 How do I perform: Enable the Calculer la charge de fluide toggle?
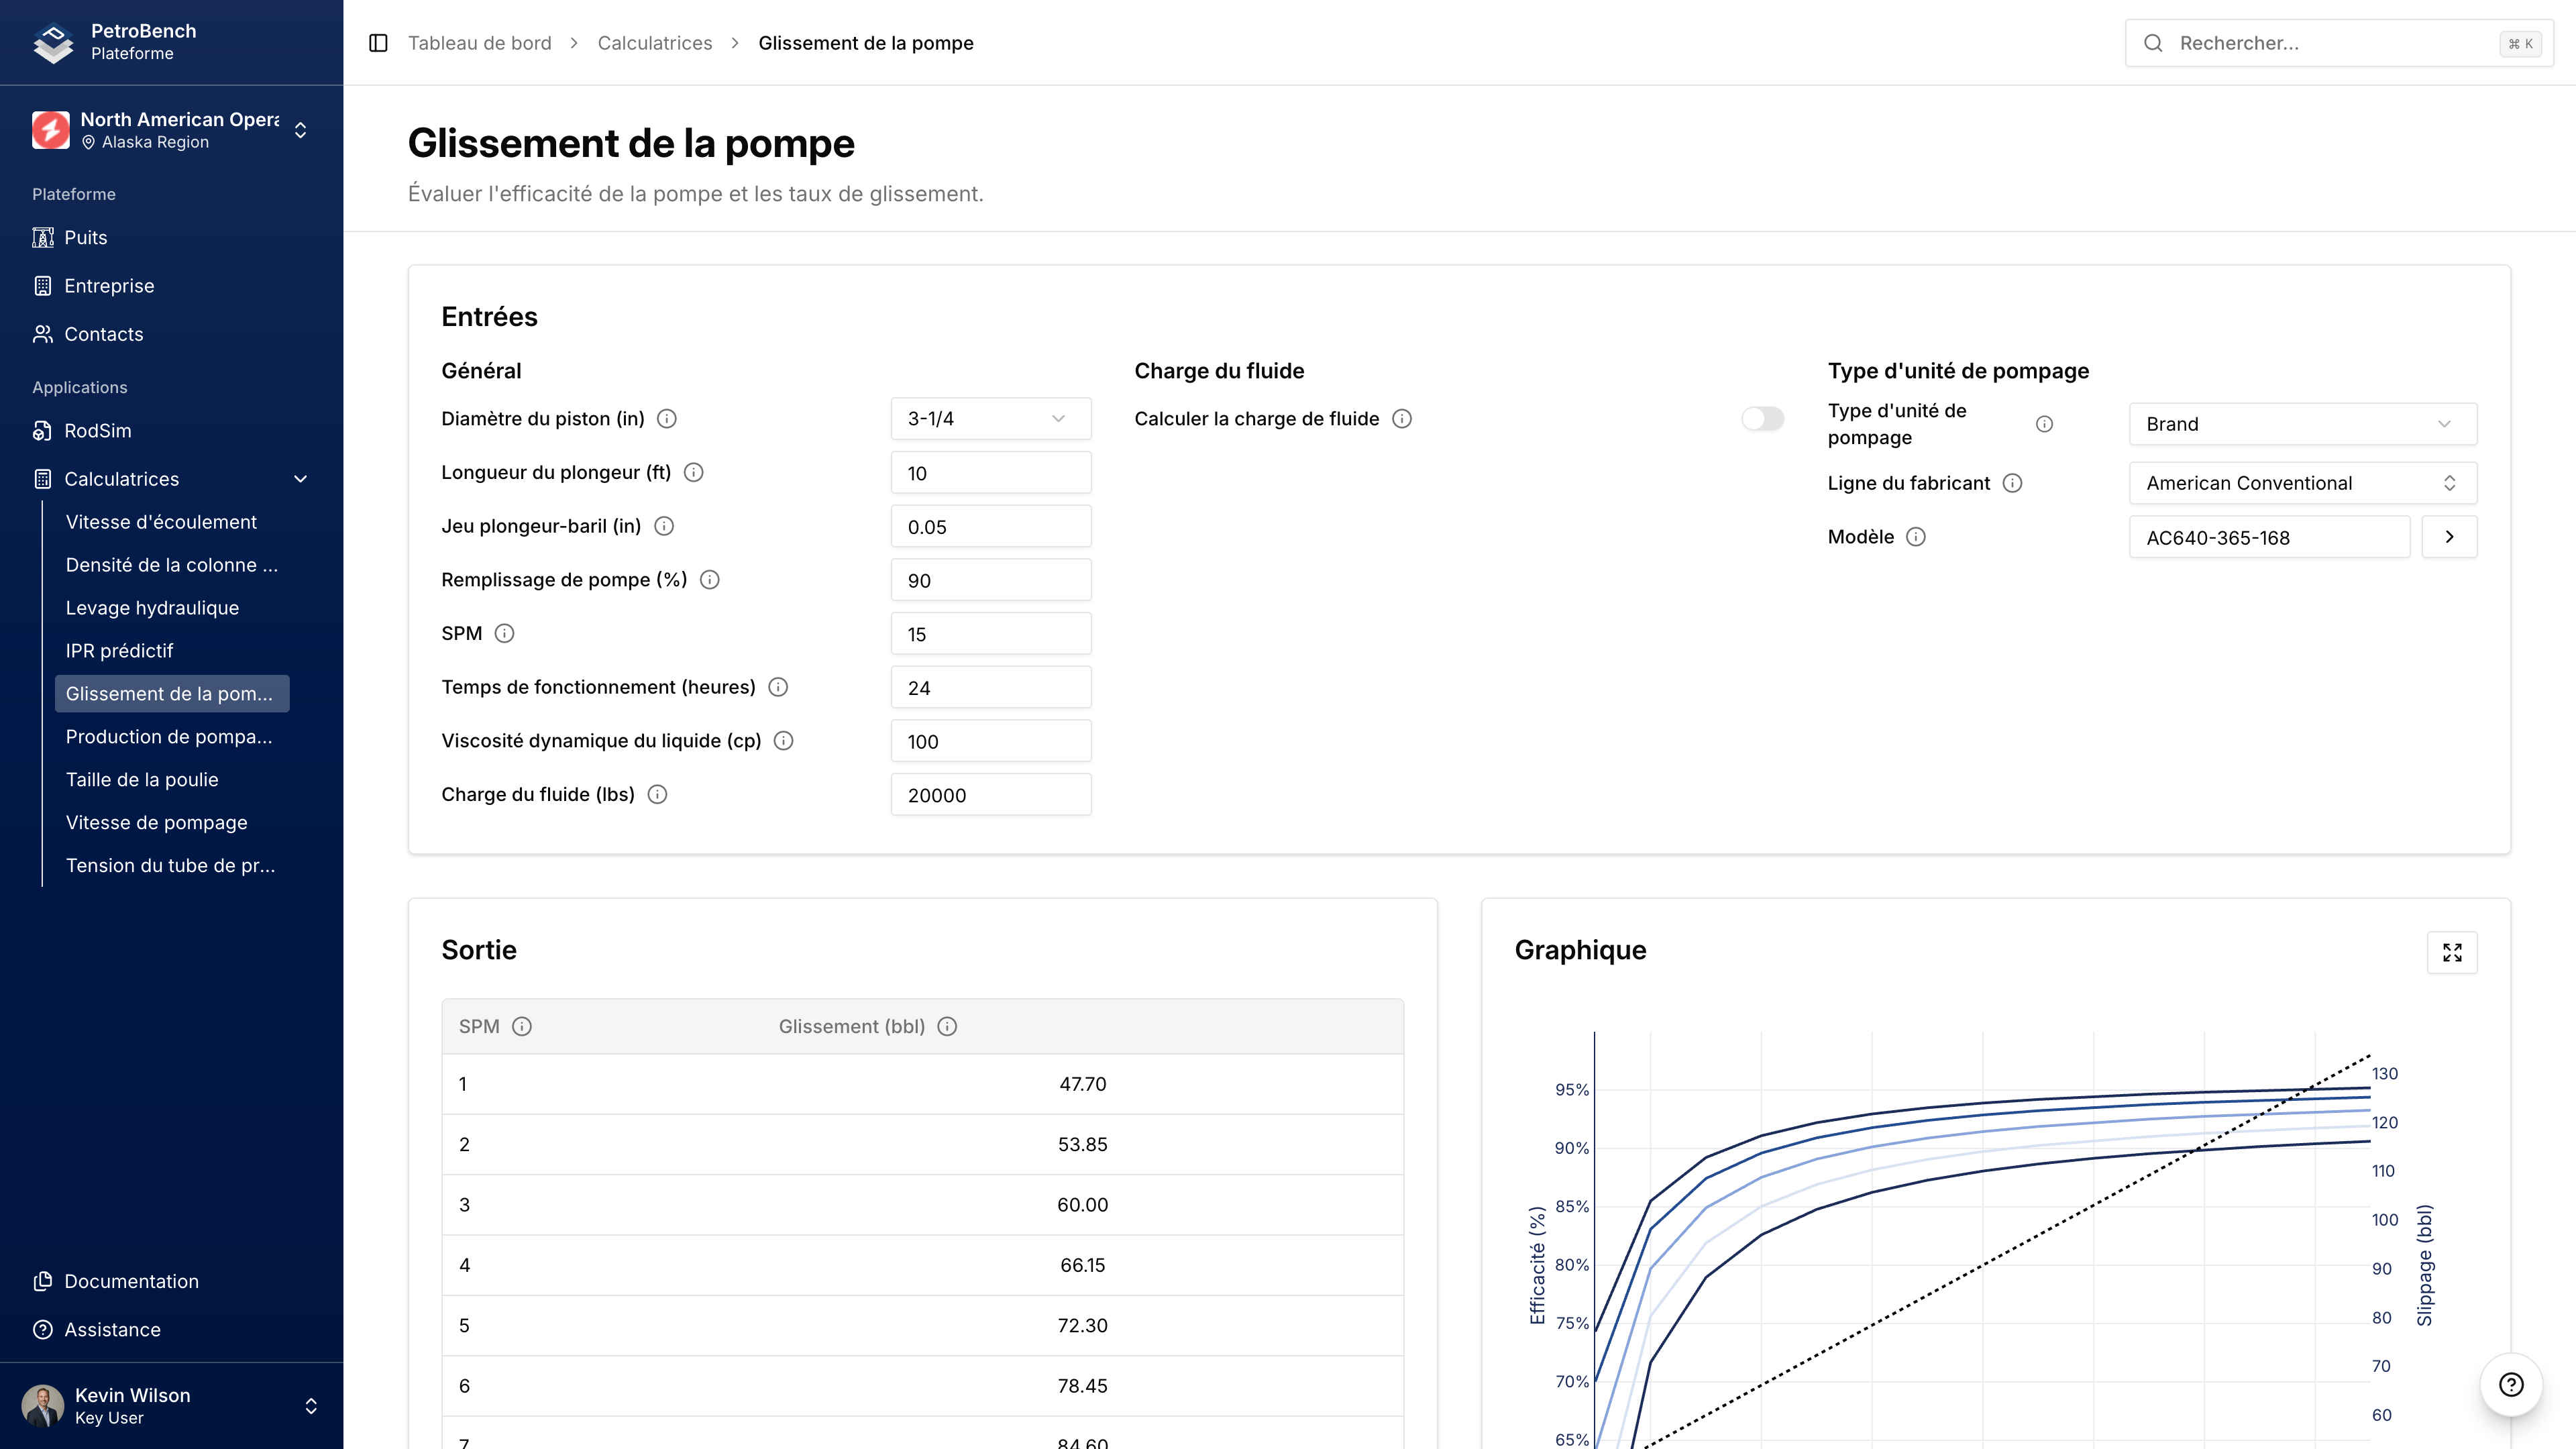[x=1762, y=418]
